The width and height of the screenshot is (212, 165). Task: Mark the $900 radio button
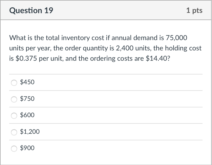[14, 148]
